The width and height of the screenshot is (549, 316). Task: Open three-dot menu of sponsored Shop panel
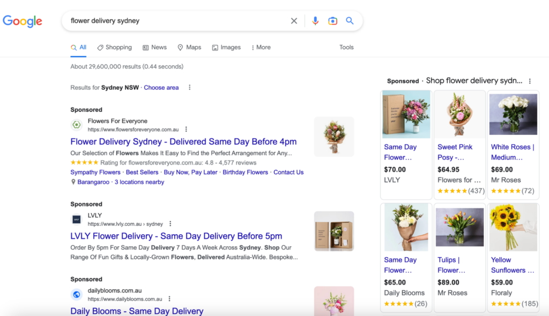(x=530, y=81)
